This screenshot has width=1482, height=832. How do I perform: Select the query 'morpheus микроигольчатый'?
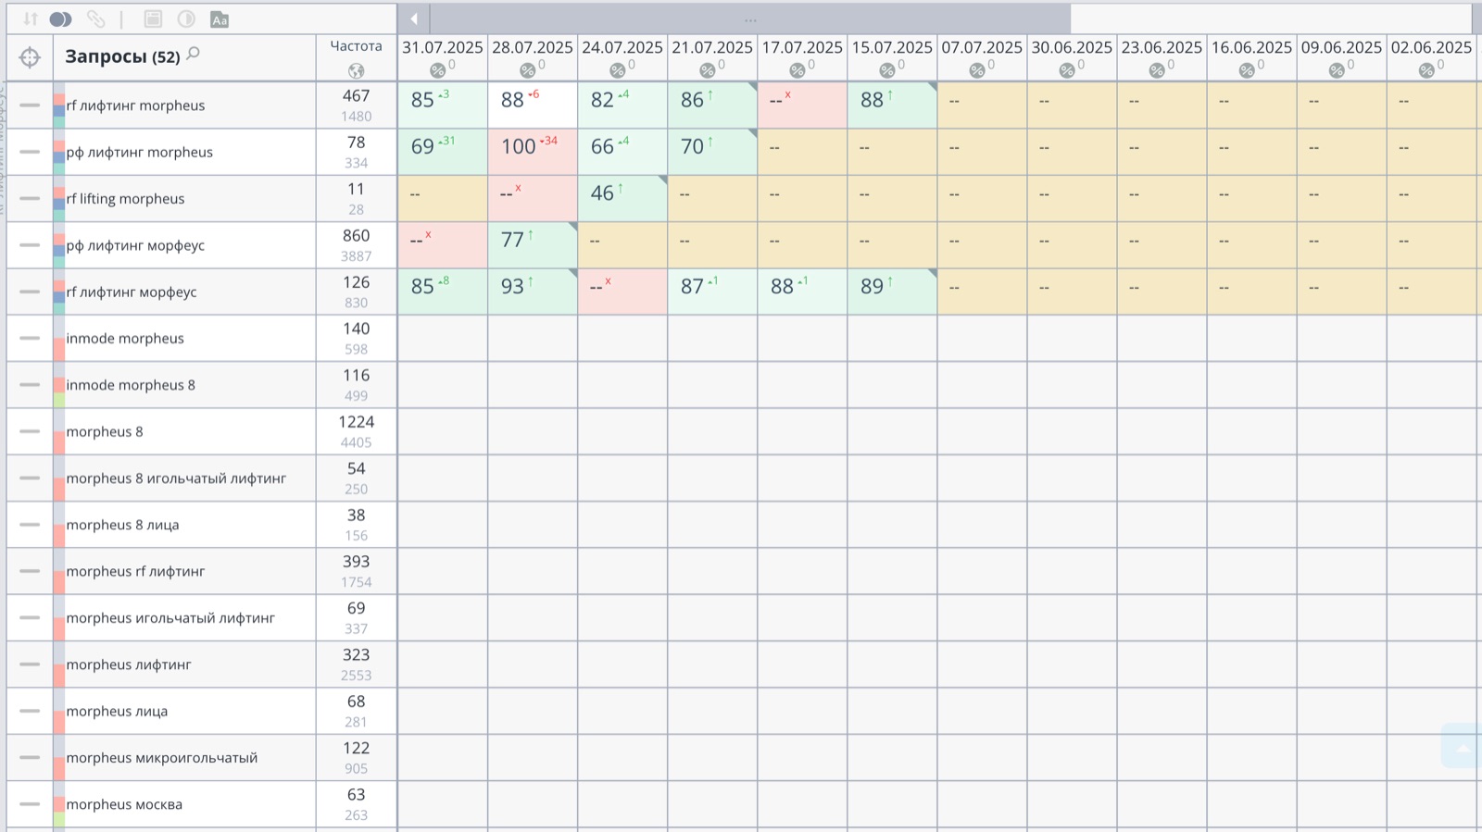tap(162, 758)
